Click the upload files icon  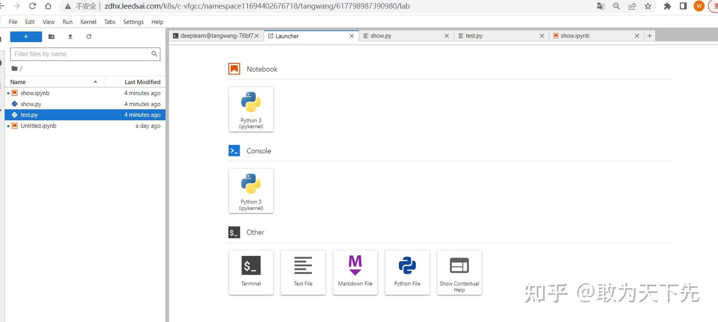[70, 36]
